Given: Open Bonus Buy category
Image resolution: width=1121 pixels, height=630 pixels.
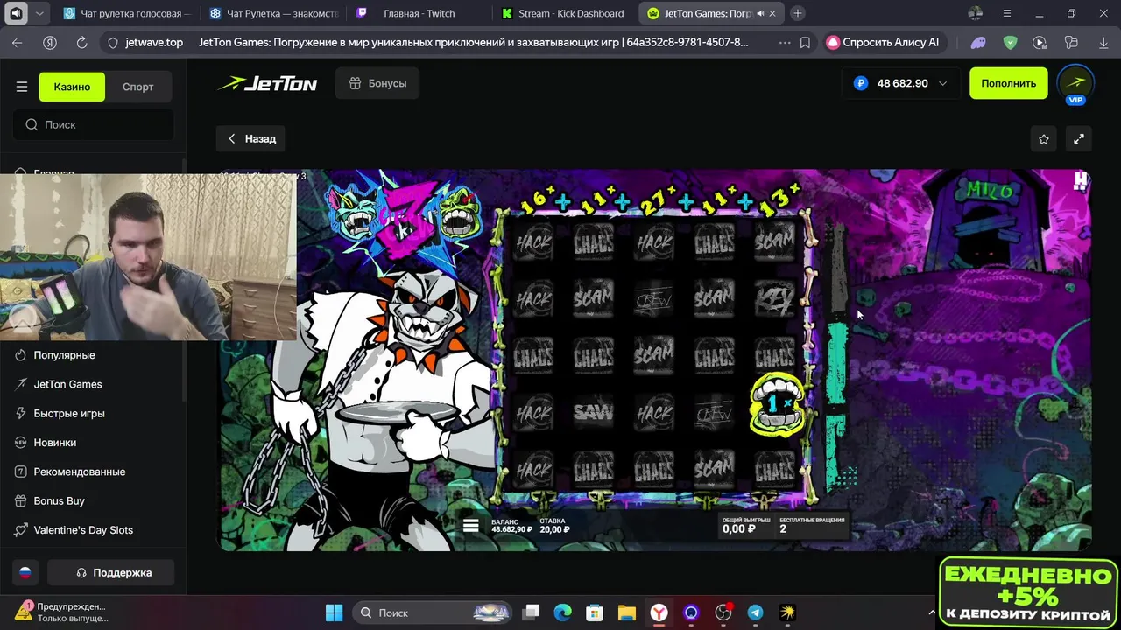Looking at the screenshot, I should click(x=59, y=501).
